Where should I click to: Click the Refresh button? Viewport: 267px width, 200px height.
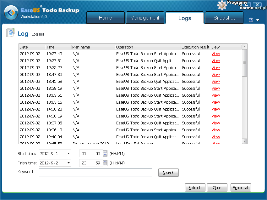tap(195, 187)
